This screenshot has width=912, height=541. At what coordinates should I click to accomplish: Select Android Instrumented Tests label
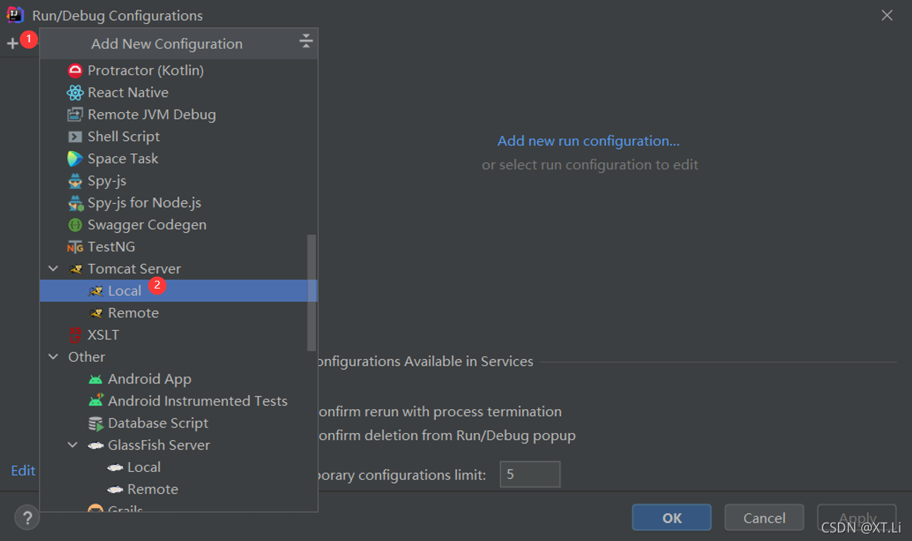(197, 401)
